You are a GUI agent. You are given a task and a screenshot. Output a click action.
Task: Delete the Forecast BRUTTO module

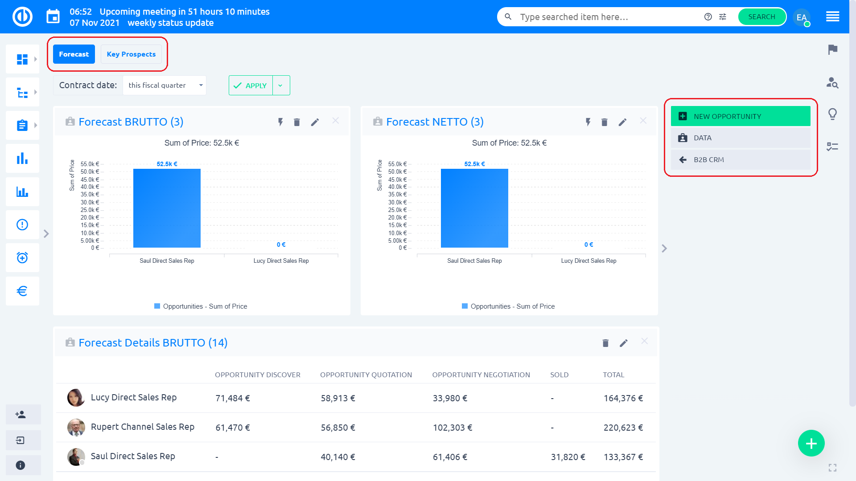tap(297, 122)
